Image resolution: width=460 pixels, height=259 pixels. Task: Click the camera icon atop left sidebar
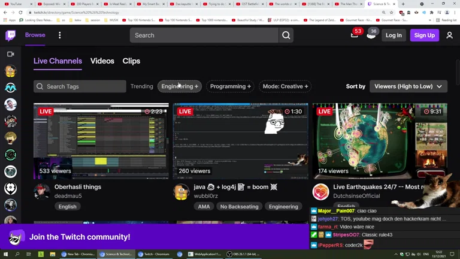tap(10, 55)
